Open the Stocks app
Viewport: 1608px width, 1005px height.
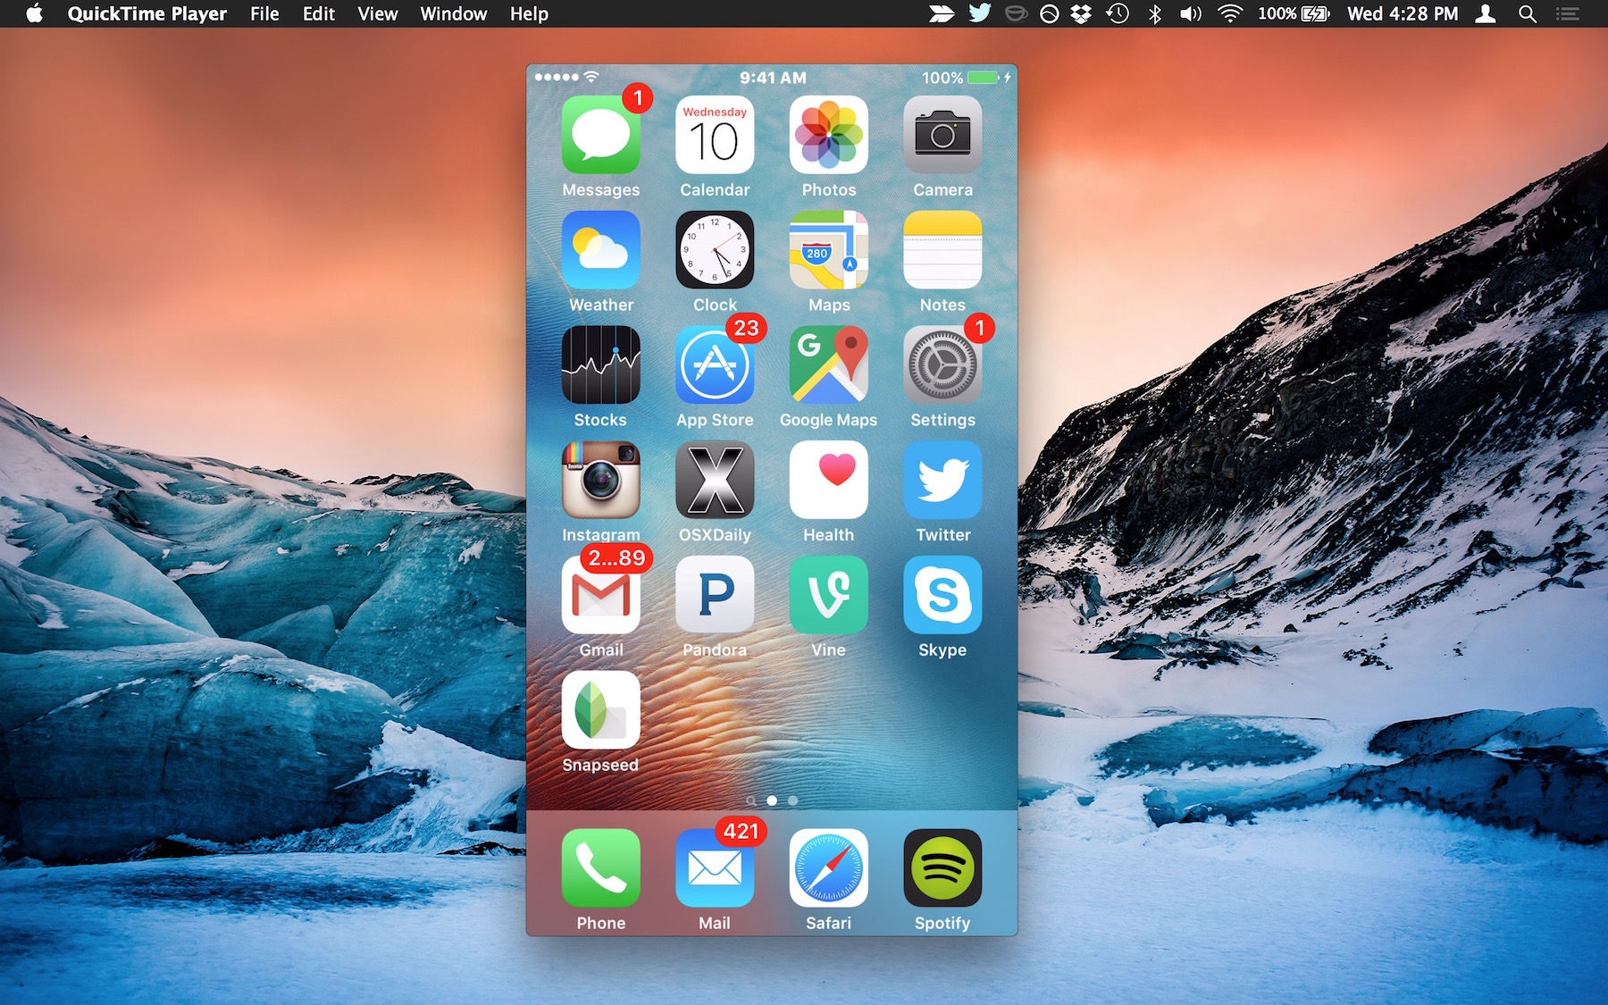click(600, 364)
